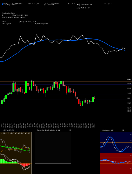
Task: Open the red RSI indicator chart
Action: coord(116,163)
